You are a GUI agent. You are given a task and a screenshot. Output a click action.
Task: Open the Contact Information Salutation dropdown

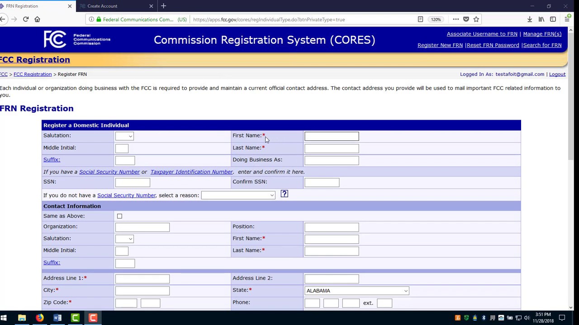click(x=124, y=239)
